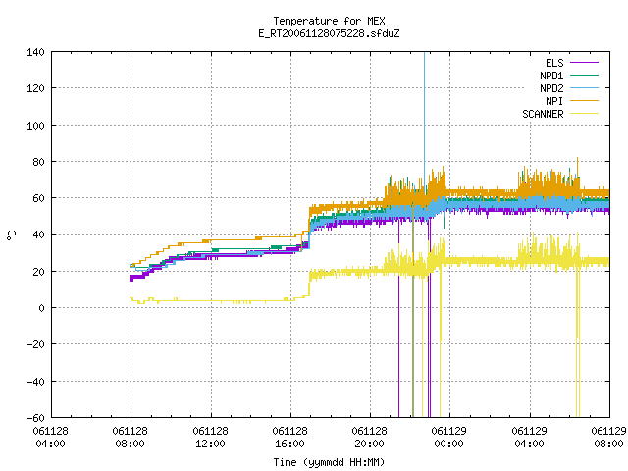Click the y-axis value -20
The height and width of the screenshot is (471, 628).
[x=35, y=344]
